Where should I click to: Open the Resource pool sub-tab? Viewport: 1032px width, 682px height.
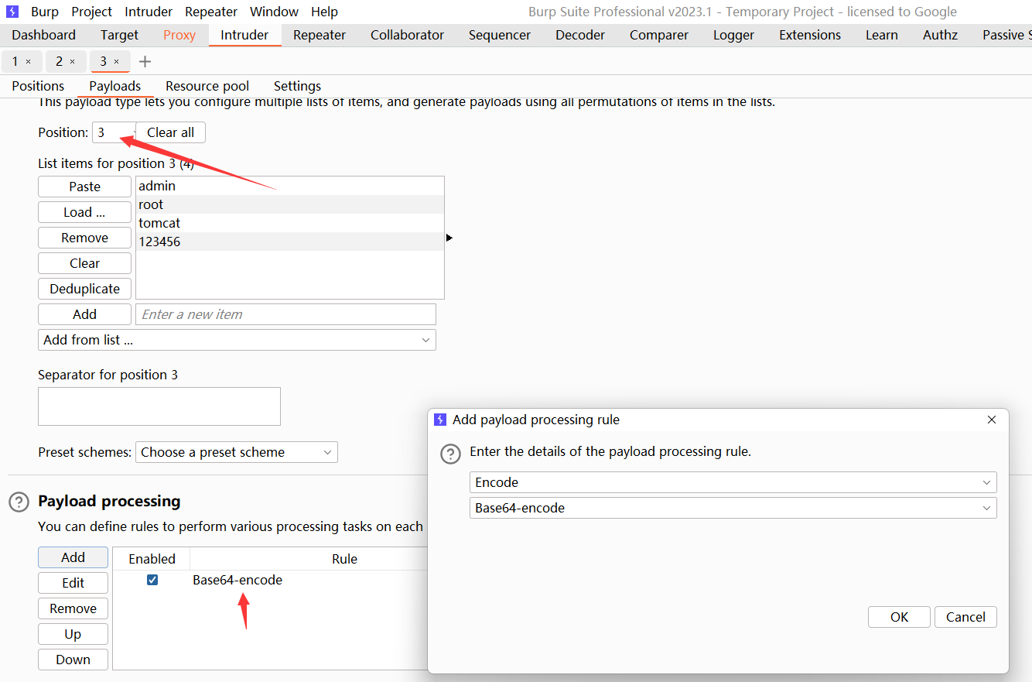tap(207, 86)
